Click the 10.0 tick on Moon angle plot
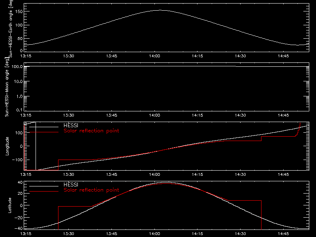The height and width of the screenshot is (237, 316). click(18, 82)
